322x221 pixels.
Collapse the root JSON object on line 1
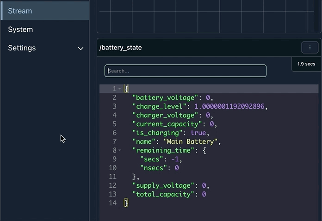pos(119,89)
